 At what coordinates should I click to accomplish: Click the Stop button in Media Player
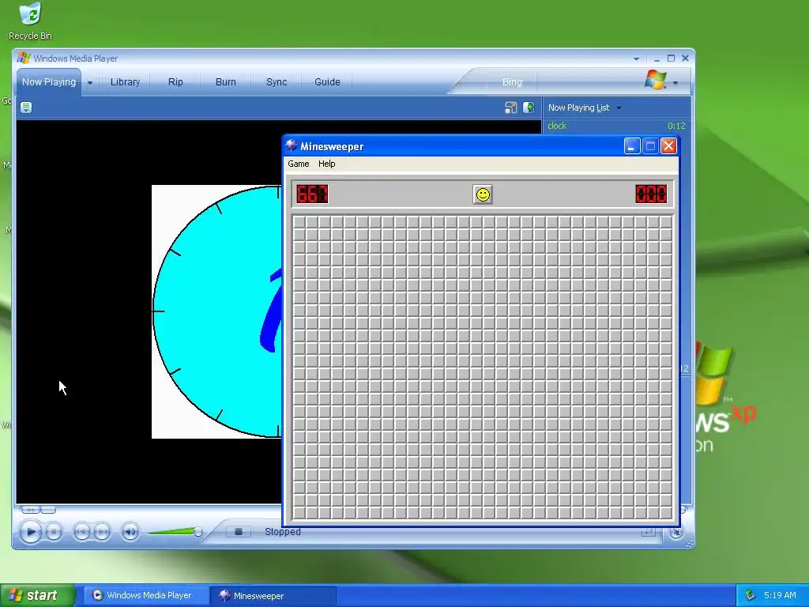pyautogui.click(x=54, y=532)
